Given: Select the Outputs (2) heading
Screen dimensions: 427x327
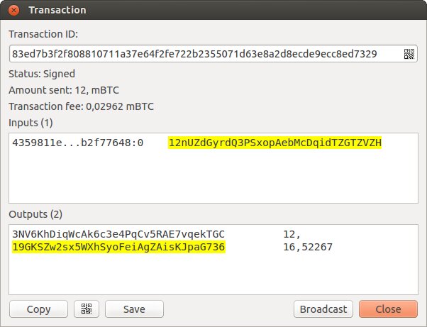Looking at the screenshot, I should [x=35, y=214].
